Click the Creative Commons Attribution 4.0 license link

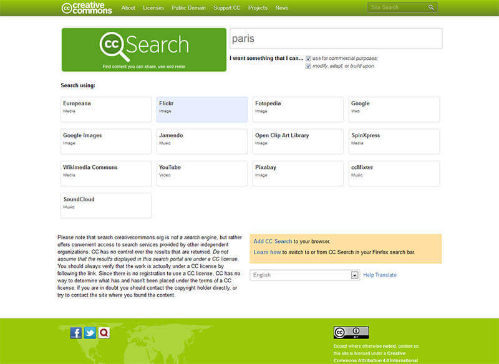point(376,357)
